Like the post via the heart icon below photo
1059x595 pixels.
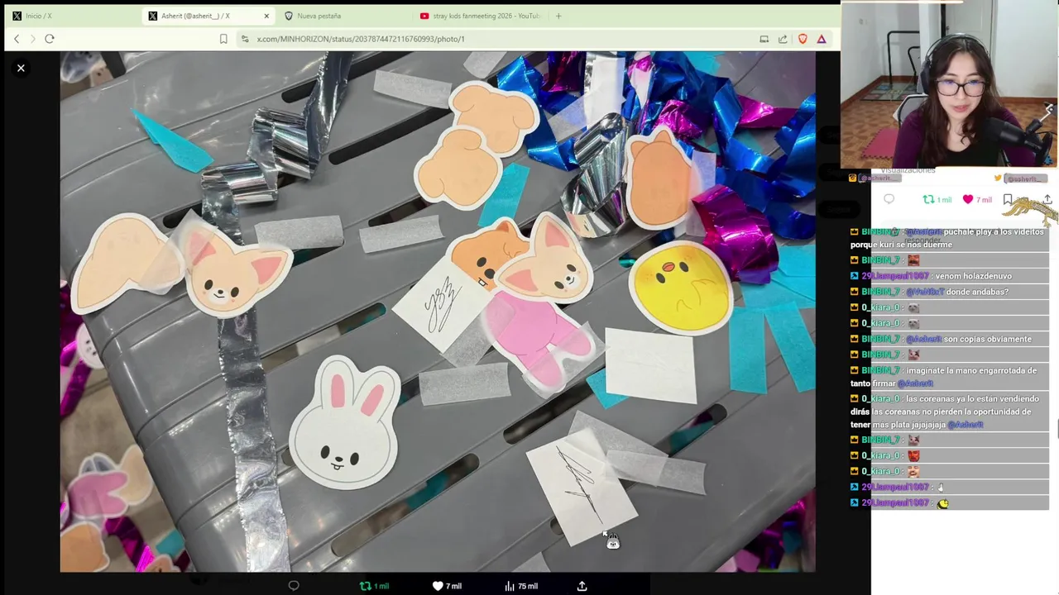447,586
